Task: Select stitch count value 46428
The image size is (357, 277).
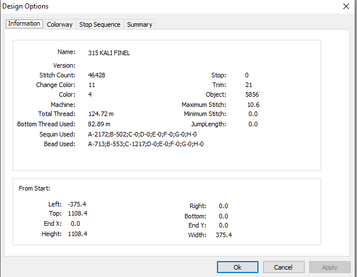Action: [x=97, y=75]
